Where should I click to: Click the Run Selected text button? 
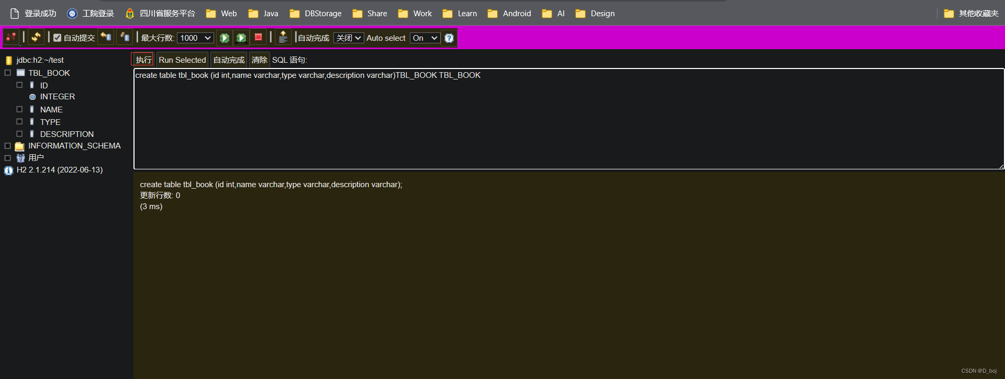pyautogui.click(x=182, y=60)
